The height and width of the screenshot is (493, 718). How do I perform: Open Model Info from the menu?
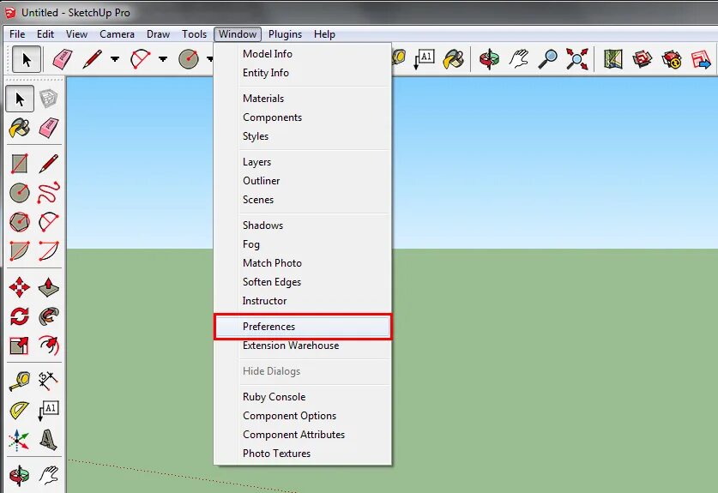[x=303, y=54]
